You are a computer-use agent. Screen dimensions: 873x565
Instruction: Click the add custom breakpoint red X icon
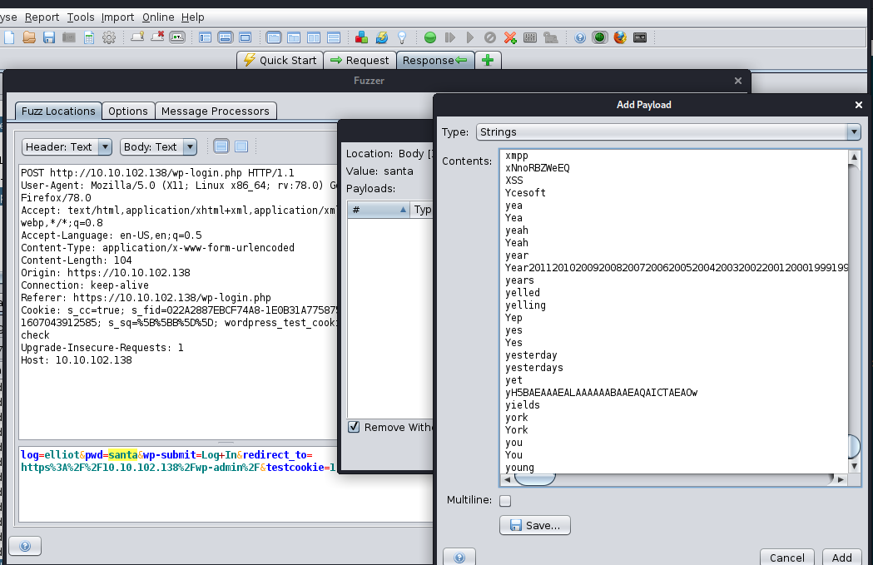coord(510,37)
